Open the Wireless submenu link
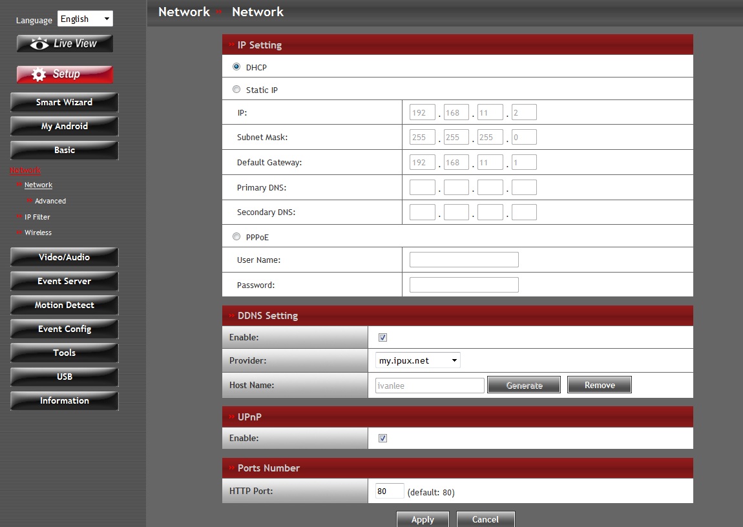Screen dimensions: 743x527 click(38, 232)
